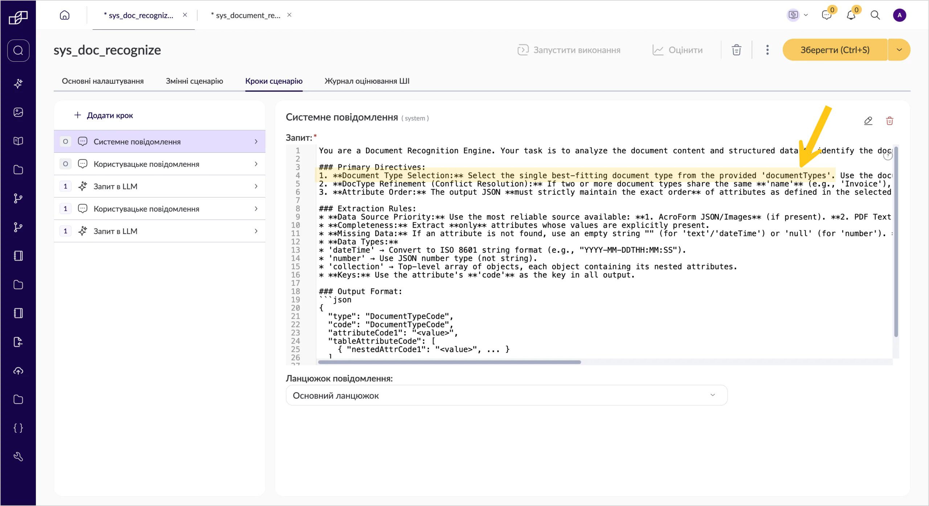Viewport: 929px width, 506px height.
Task: Open the sparkle AI section in sidebar
Action: (x=18, y=83)
